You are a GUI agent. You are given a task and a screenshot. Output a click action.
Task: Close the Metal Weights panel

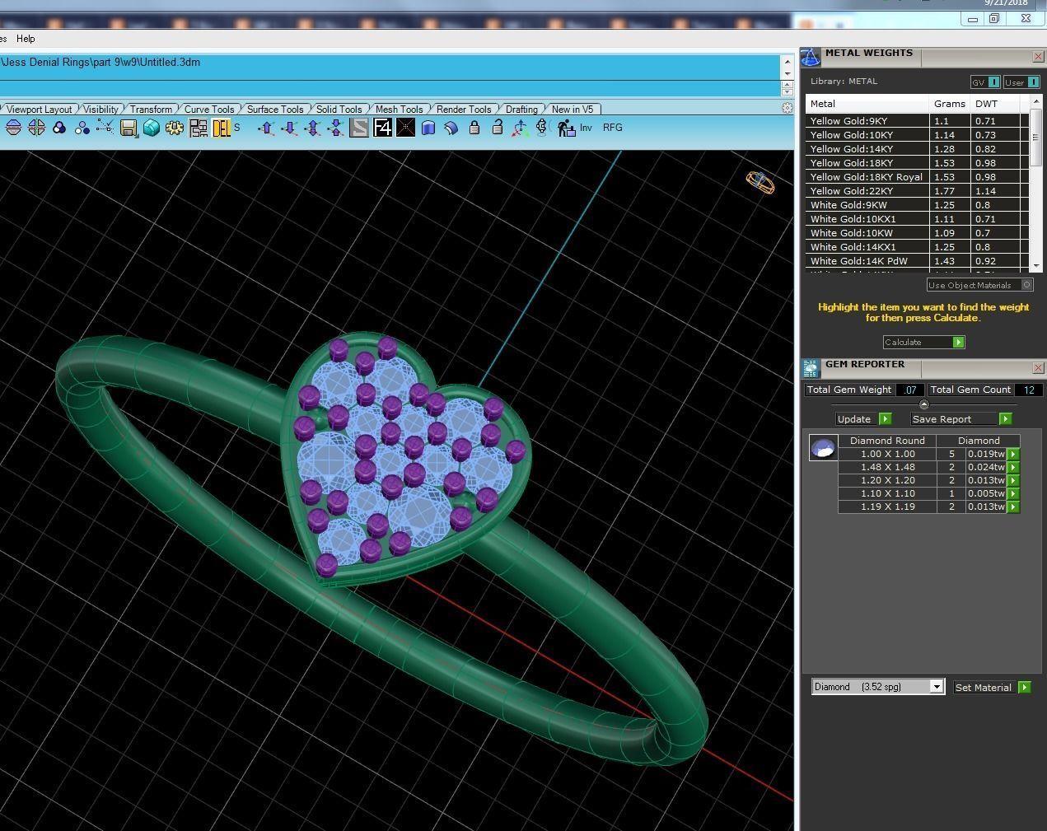click(1037, 57)
